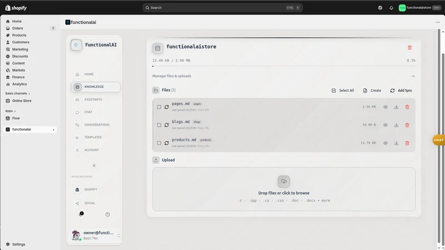Open ACCOUNT in FunctionalAI nav
Screen dimensions: 445x250
coord(91,150)
